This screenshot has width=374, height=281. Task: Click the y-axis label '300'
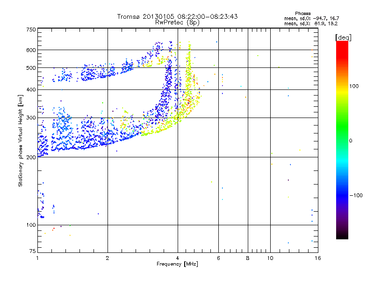click(x=31, y=118)
